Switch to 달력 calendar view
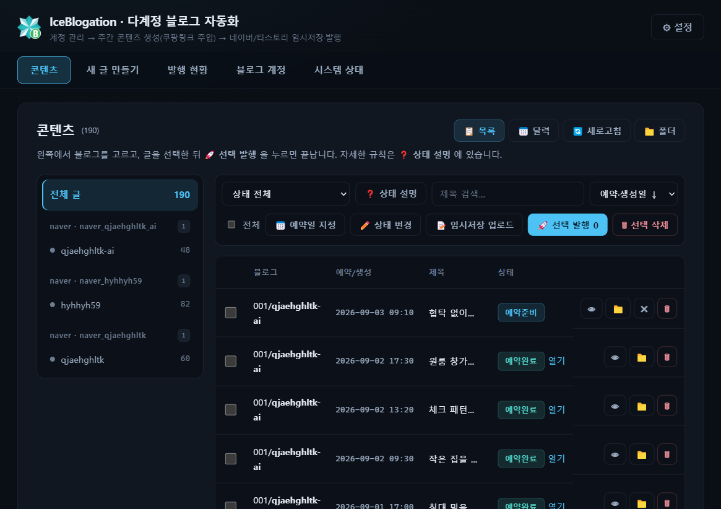The image size is (721, 509). point(534,131)
